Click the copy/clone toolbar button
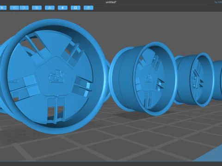The width and height of the screenshot is (222, 166). (x=37, y=8)
